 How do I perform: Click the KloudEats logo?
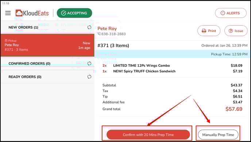click(32, 13)
